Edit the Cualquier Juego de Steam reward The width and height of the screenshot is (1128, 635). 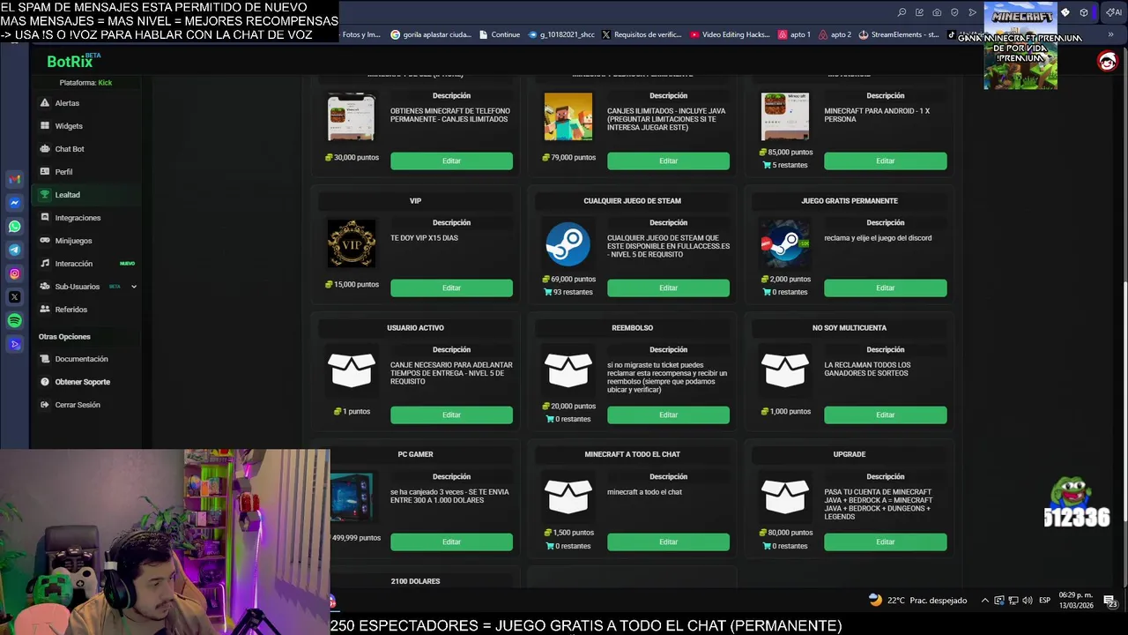pos(668,288)
